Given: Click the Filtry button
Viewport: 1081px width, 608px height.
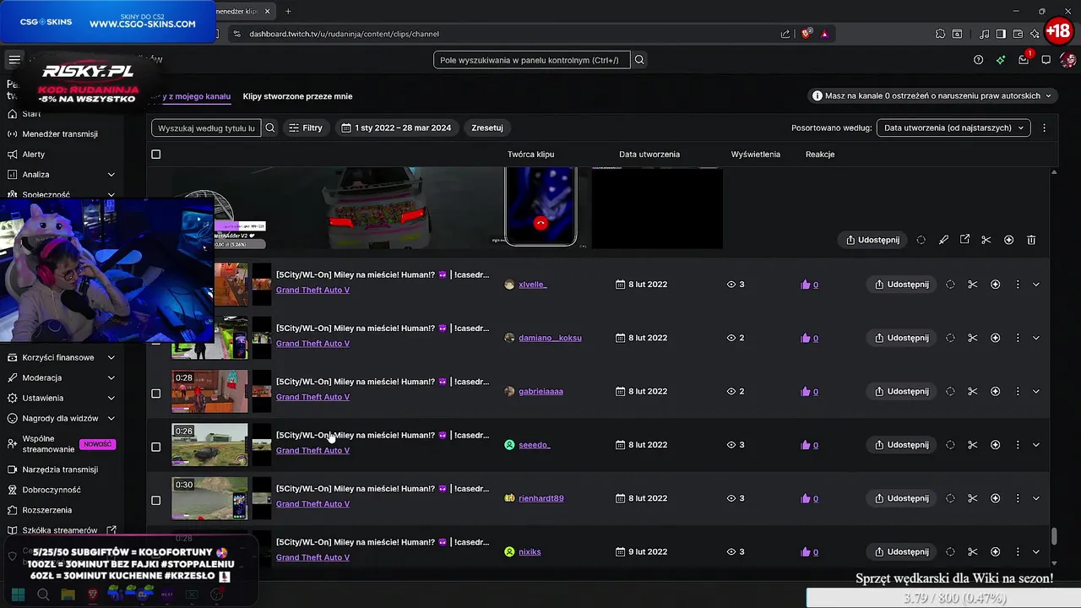Looking at the screenshot, I should (306, 128).
